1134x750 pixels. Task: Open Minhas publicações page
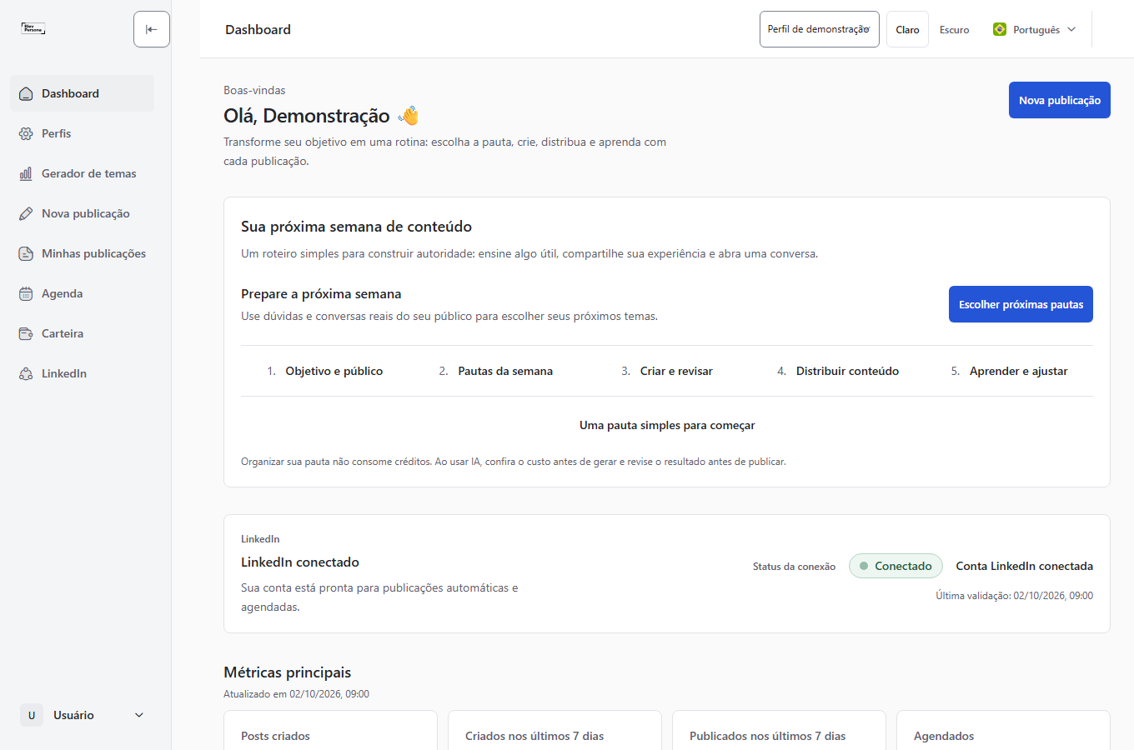click(82, 253)
